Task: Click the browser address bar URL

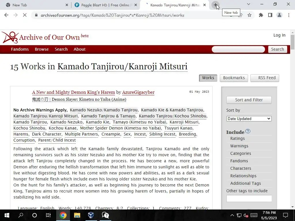Action: pyautogui.click(x=112, y=15)
